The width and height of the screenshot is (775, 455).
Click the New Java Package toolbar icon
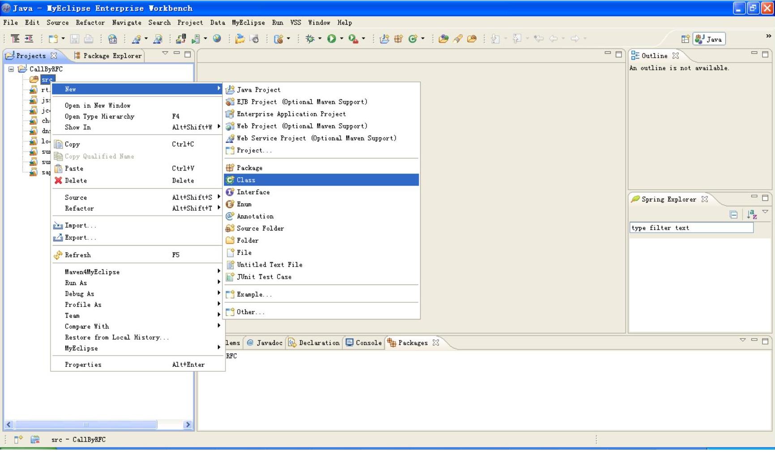coord(398,39)
